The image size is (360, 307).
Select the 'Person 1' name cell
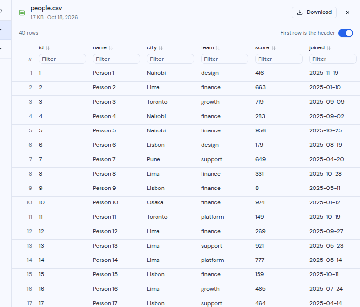[x=103, y=73]
